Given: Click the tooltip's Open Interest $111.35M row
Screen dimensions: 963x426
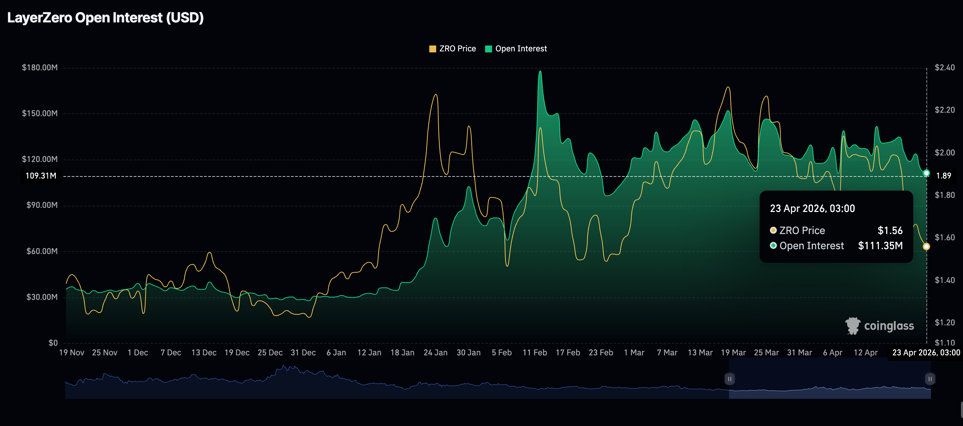Looking at the screenshot, I should tap(836, 245).
